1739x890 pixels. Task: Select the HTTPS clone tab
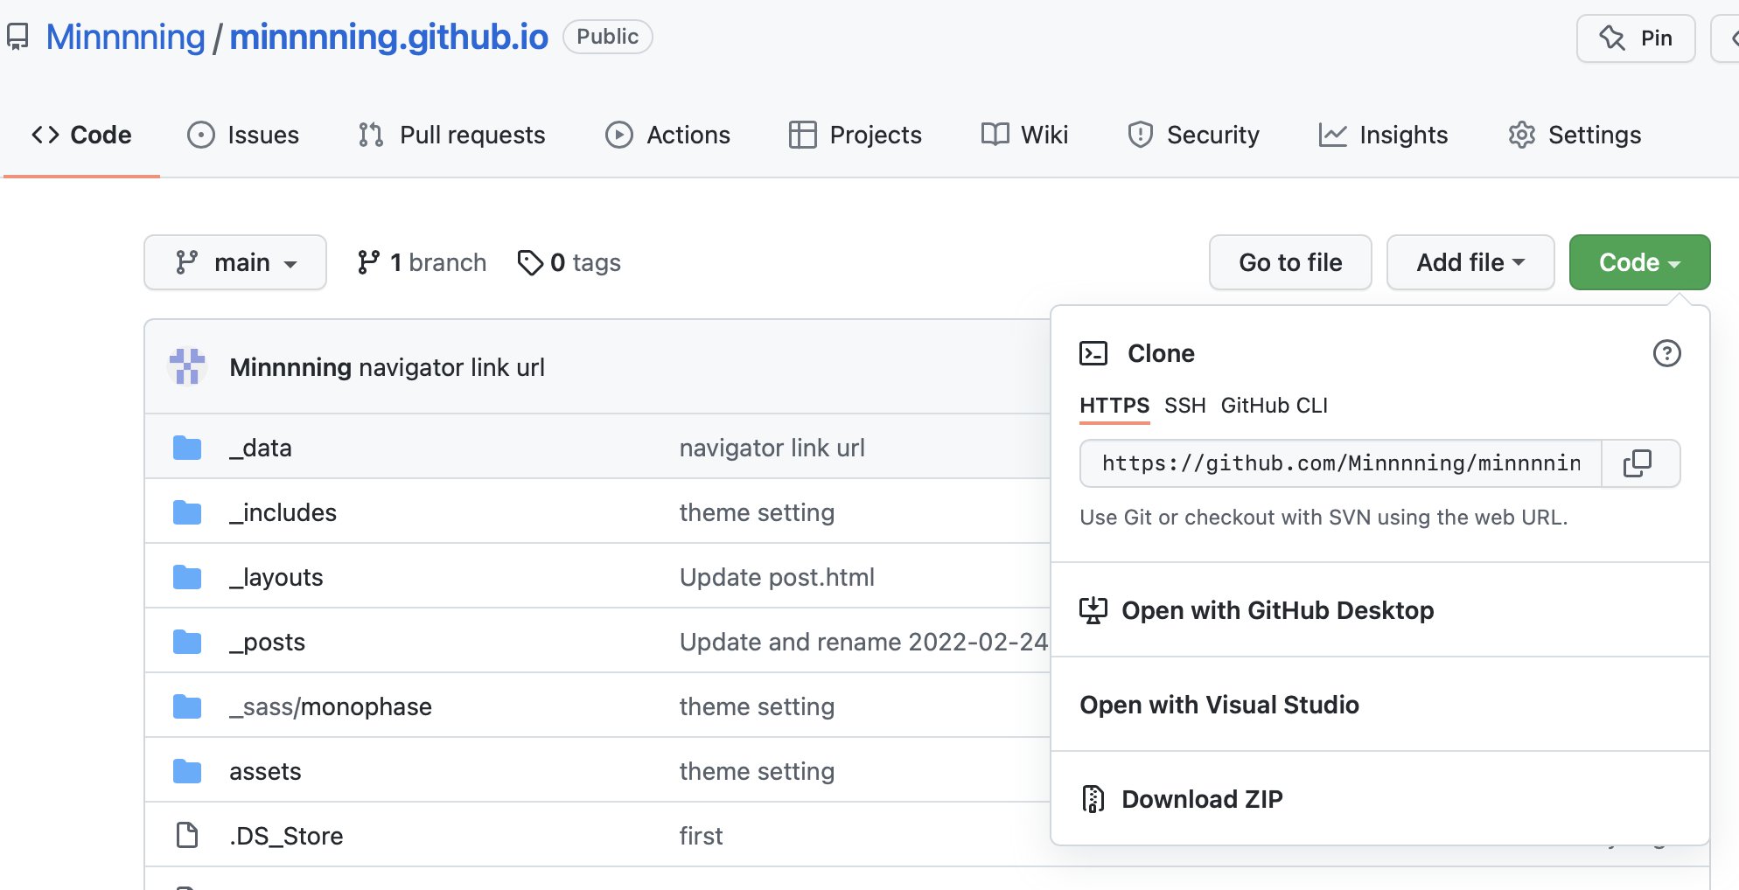click(x=1114, y=406)
